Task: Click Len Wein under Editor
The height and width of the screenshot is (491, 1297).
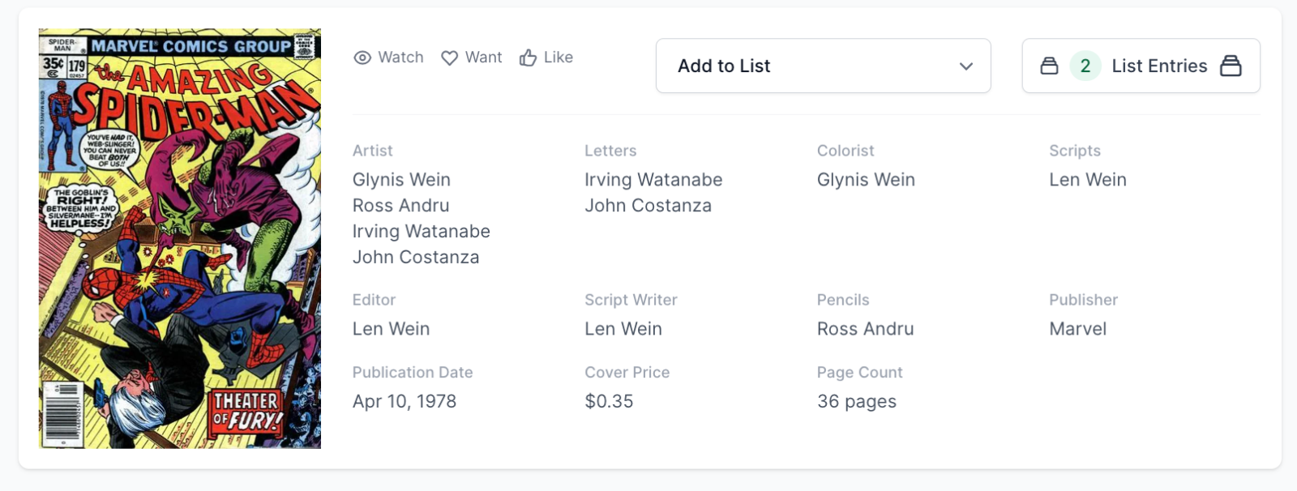Action: click(x=391, y=329)
